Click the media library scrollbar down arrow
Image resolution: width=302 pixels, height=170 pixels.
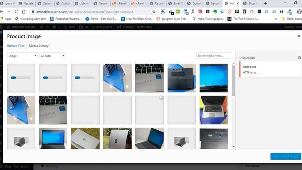tap(234, 147)
